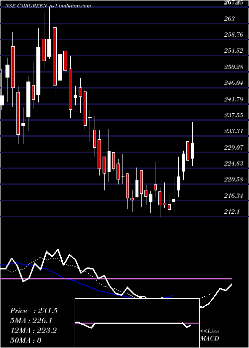
Task: Click the 246.04 price axis label
Action: coord(234,83)
